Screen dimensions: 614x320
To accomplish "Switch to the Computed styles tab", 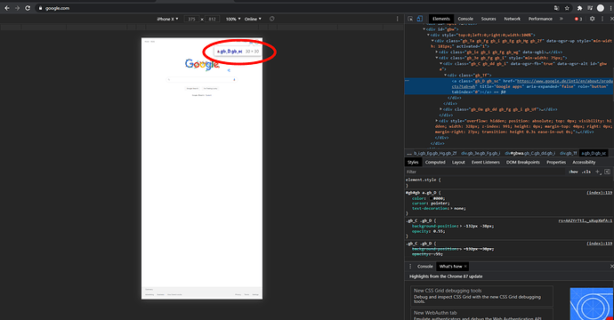I will pos(435,163).
